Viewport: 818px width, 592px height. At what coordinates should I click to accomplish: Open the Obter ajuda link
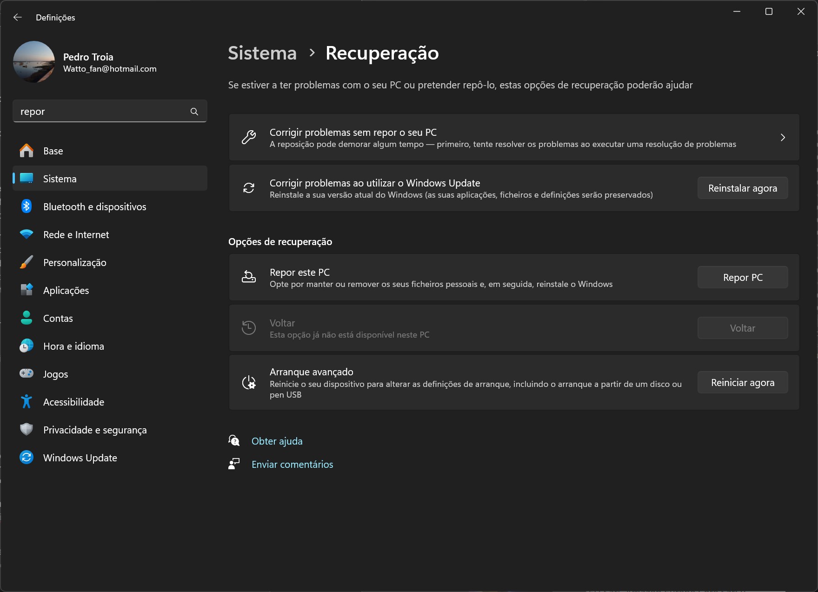tap(277, 441)
